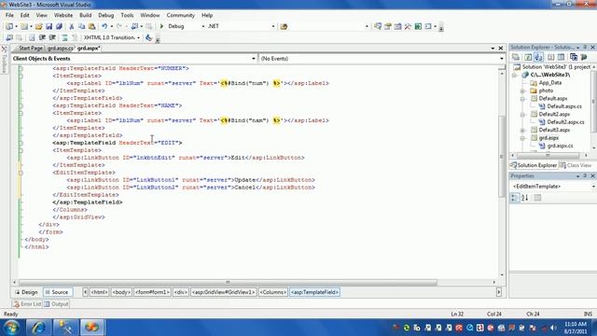Click the Categorized view icon in Properties
The height and width of the screenshot is (336, 597).
(x=514, y=198)
